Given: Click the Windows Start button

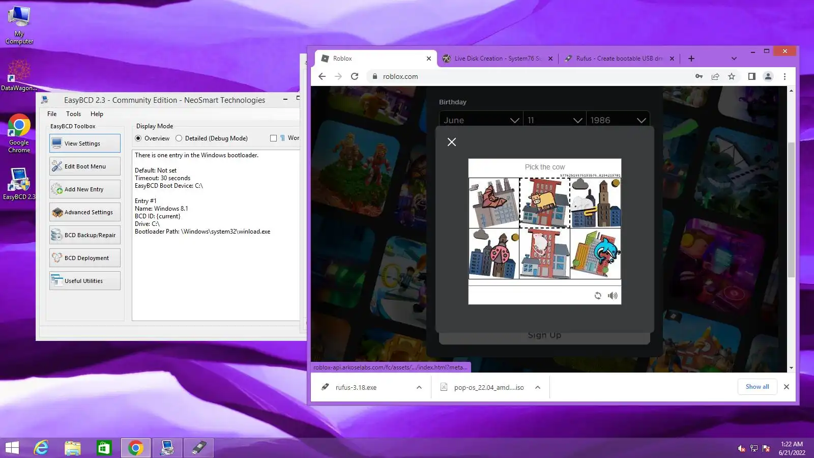Looking at the screenshot, I should [12, 448].
